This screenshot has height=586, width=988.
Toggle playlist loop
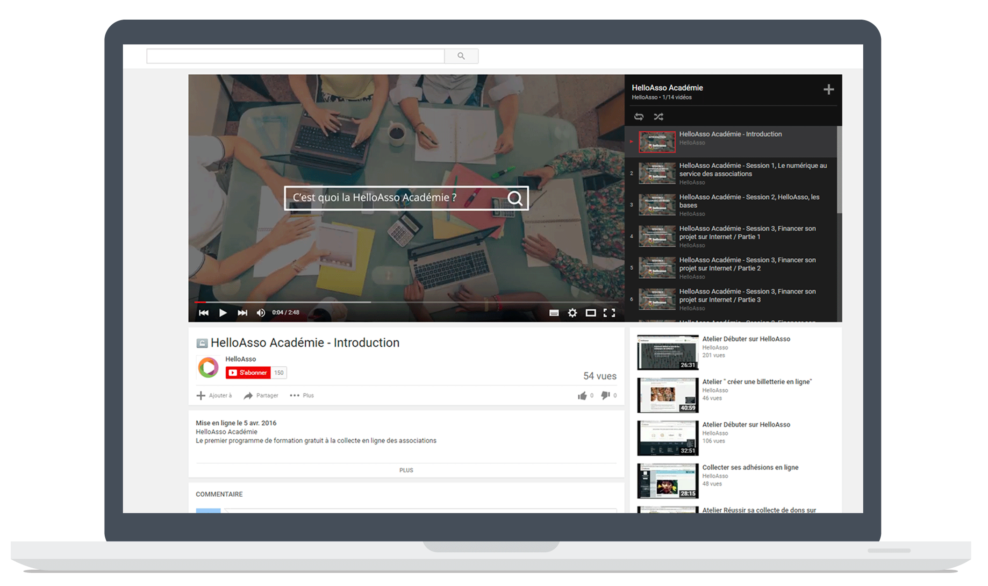639,116
